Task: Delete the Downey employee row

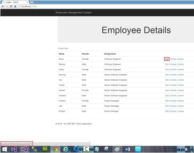Action: click(181, 75)
